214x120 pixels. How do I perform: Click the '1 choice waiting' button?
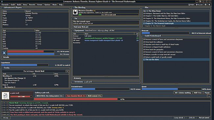[183, 93]
